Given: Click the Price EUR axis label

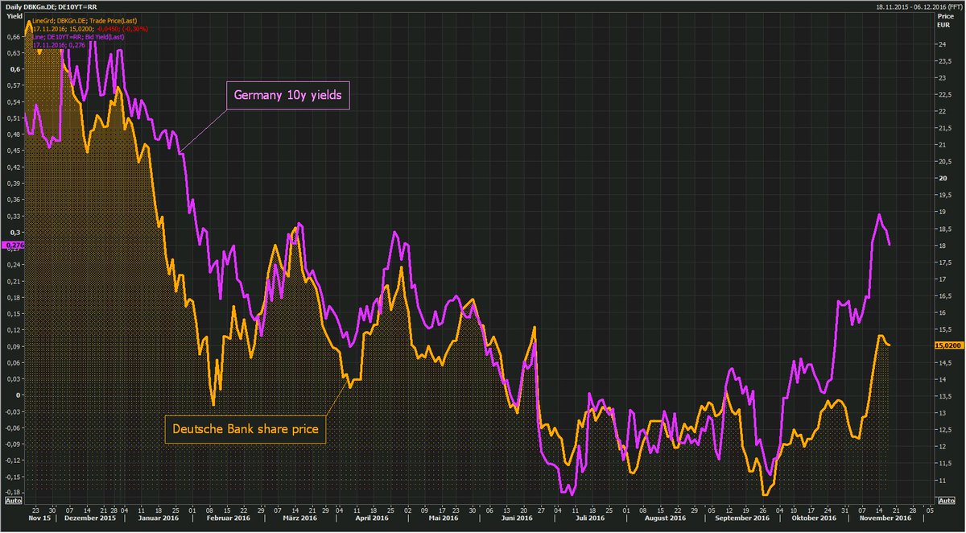Looking at the screenshot, I should pyautogui.click(x=945, y=21).
